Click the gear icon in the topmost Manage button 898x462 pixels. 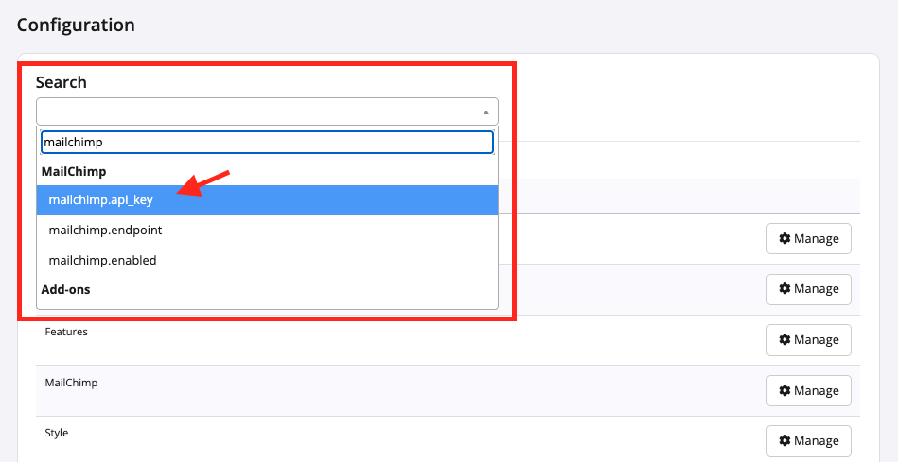(x=784, y=239)
